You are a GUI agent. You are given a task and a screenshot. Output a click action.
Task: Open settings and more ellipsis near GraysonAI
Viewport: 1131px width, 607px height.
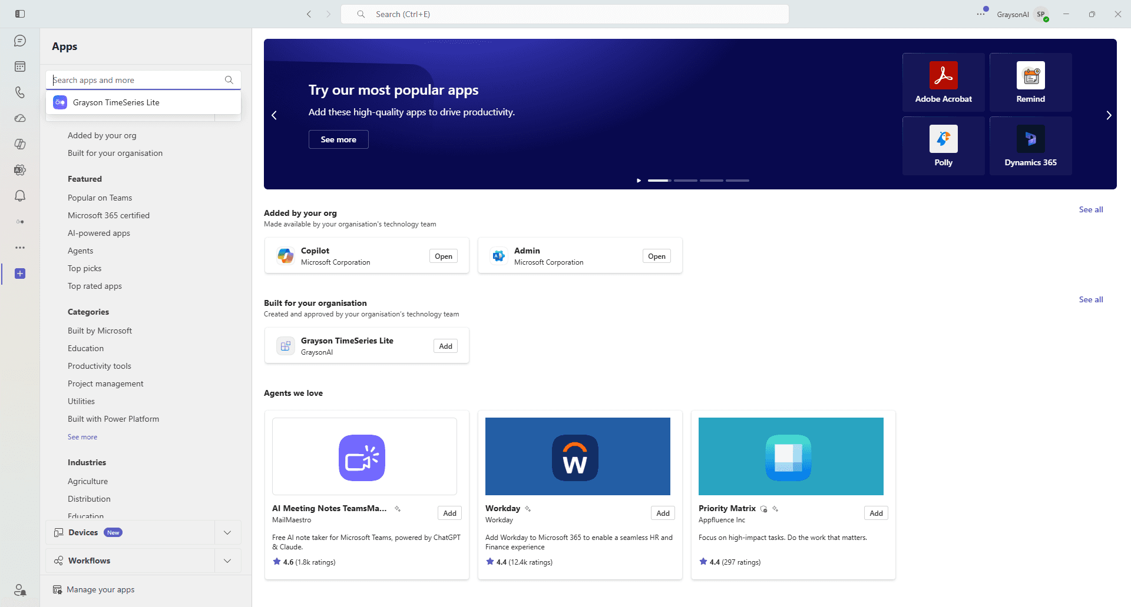pyautogui.click(x=981, y=14)
